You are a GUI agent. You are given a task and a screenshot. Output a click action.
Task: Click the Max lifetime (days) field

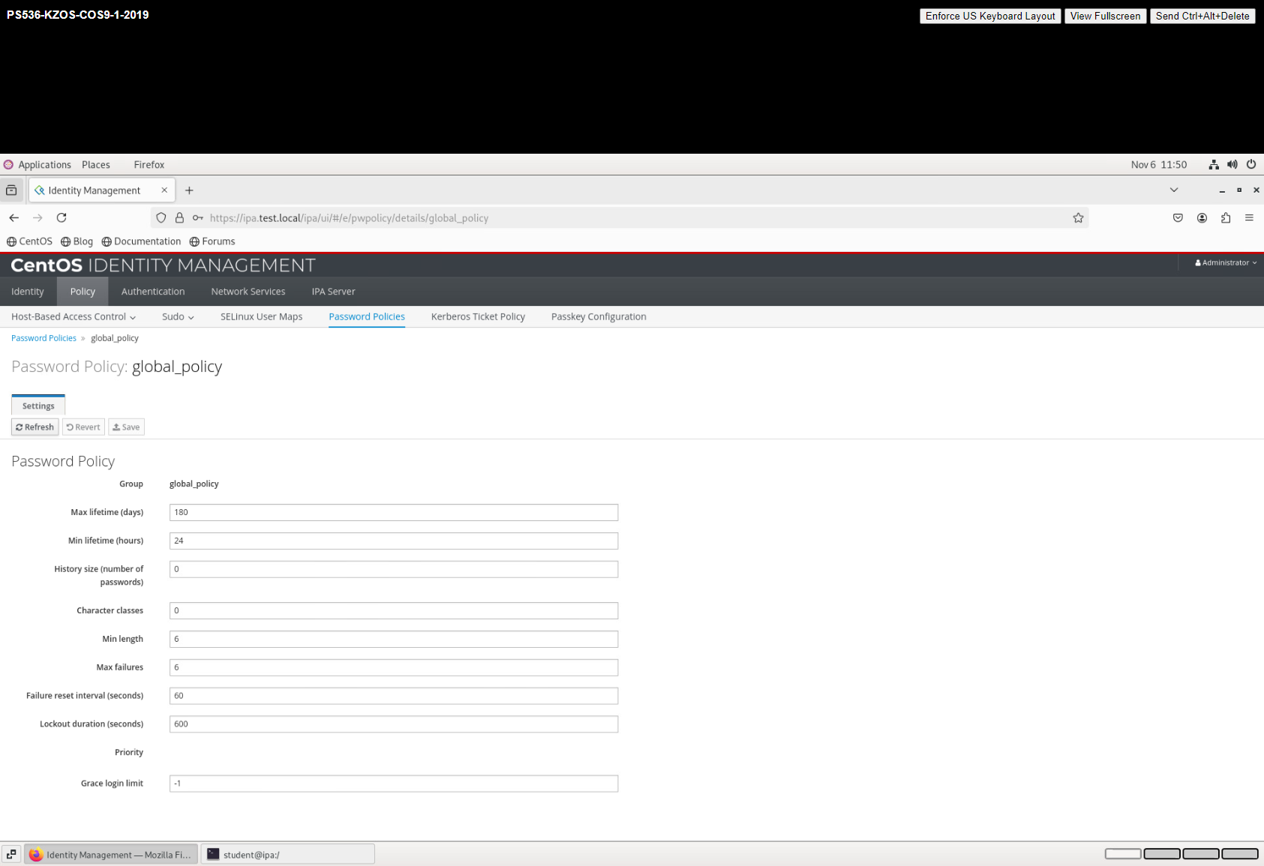[394, 513]
